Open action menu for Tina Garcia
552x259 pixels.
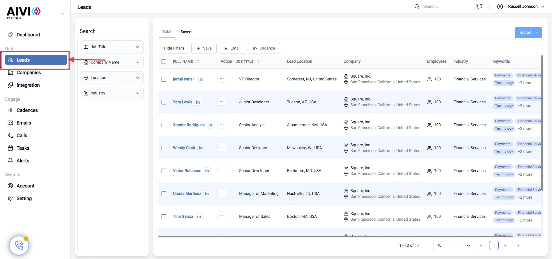point(222,216)
